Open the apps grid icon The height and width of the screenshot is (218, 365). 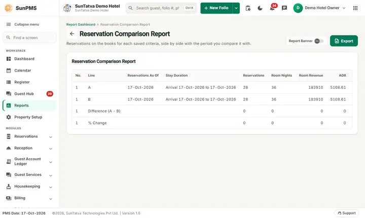coord(355,8)
